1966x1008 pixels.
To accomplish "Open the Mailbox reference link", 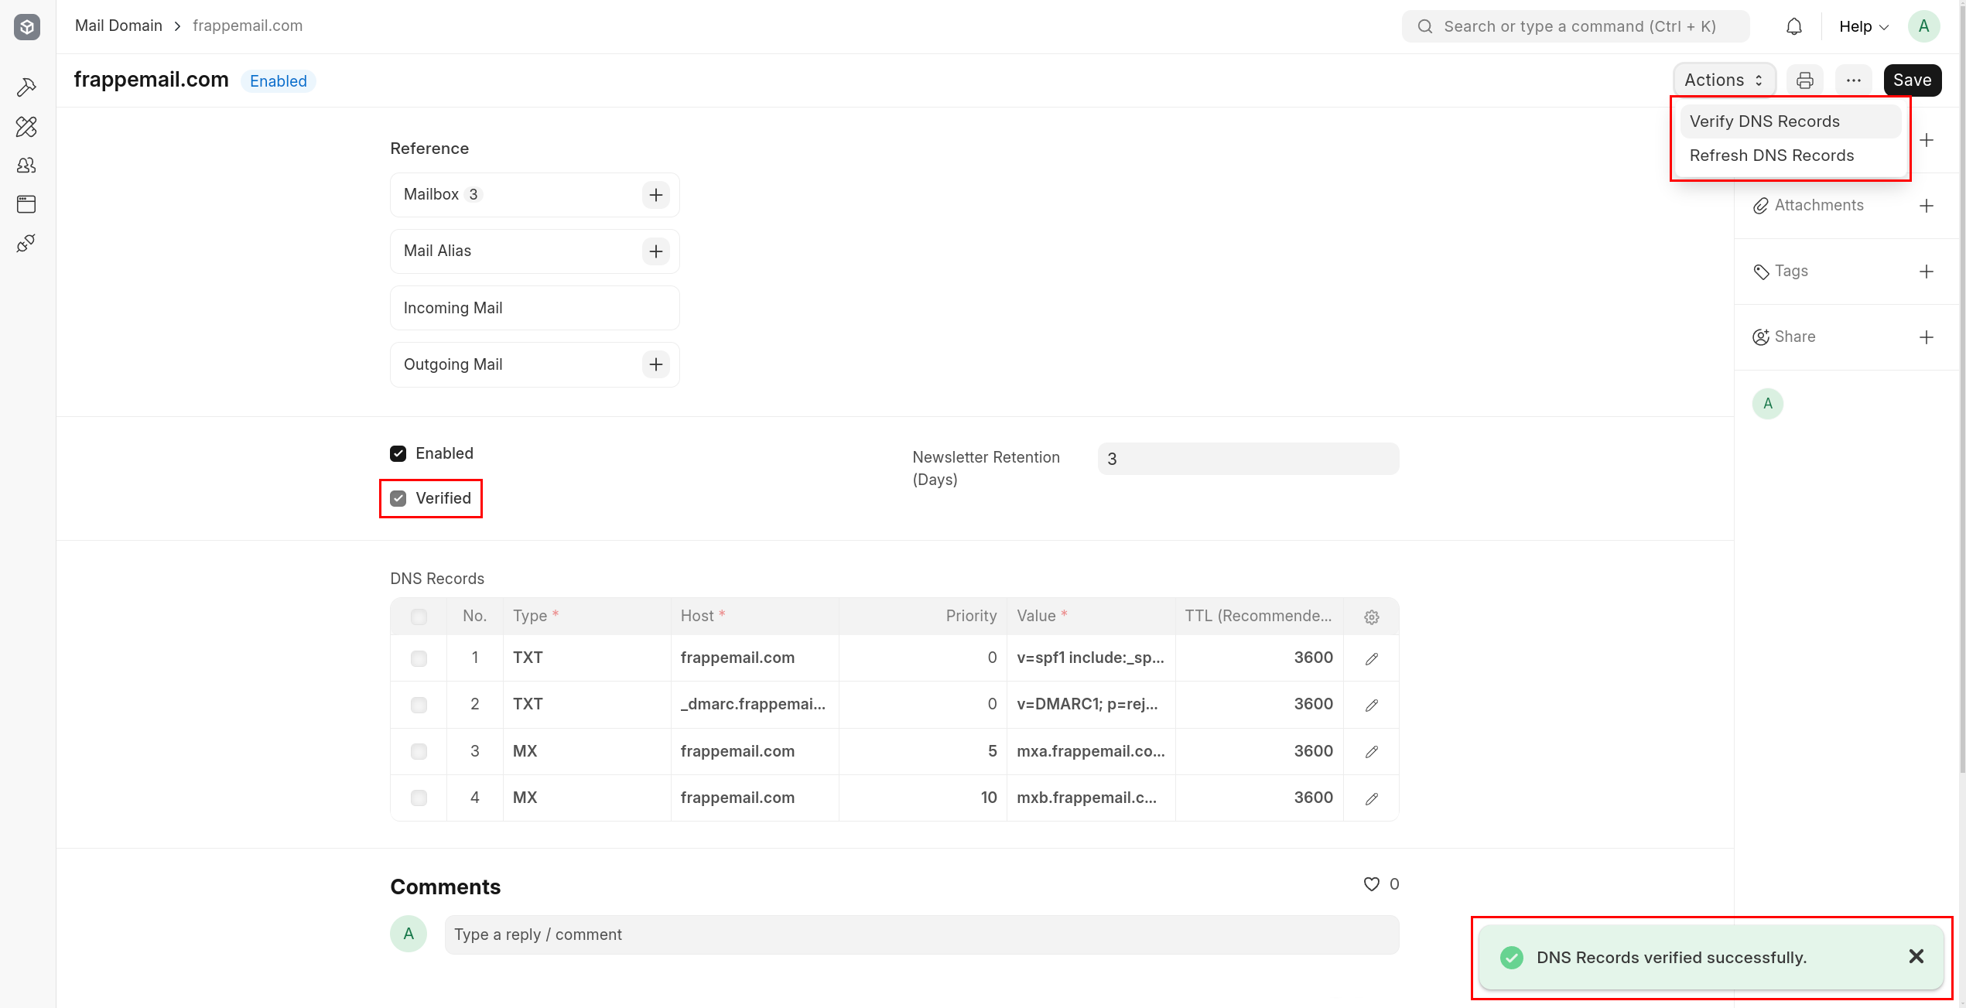I will click(431, 194).
